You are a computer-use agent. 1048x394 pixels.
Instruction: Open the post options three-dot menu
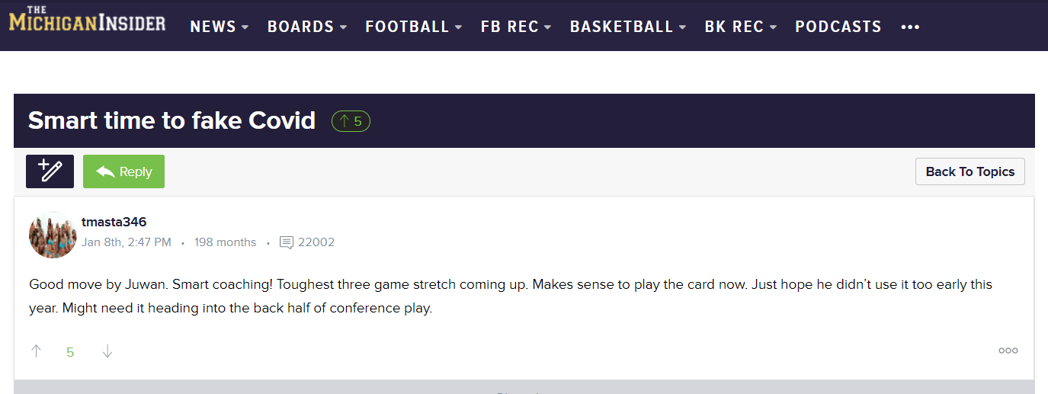1008,351
